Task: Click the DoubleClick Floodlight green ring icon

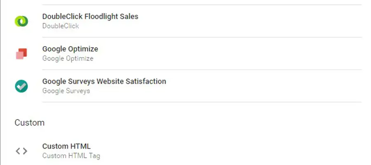Action: [21, 21]
